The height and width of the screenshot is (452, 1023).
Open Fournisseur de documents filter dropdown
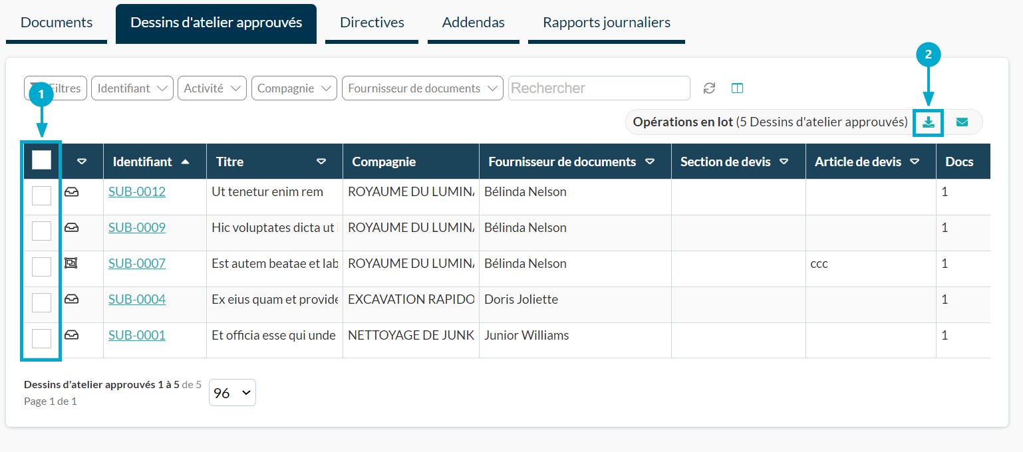(422, 88)
